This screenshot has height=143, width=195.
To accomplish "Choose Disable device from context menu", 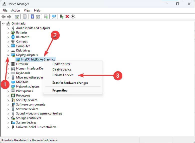I will point(73,69).
